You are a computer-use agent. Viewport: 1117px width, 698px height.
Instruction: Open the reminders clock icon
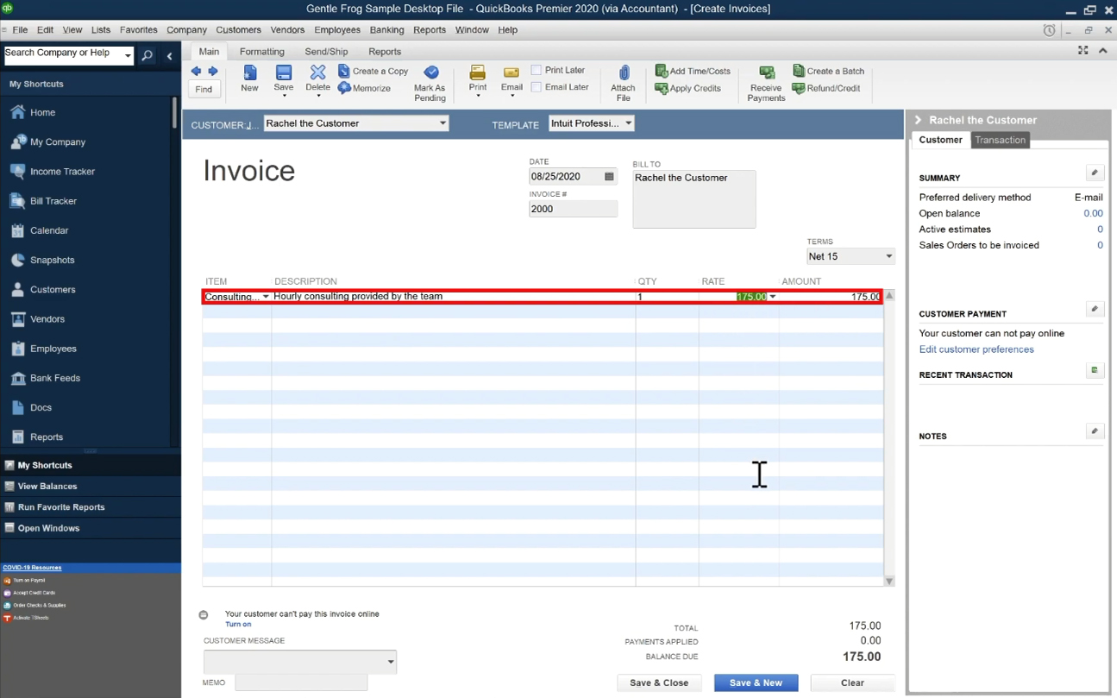coord(1049,30)
